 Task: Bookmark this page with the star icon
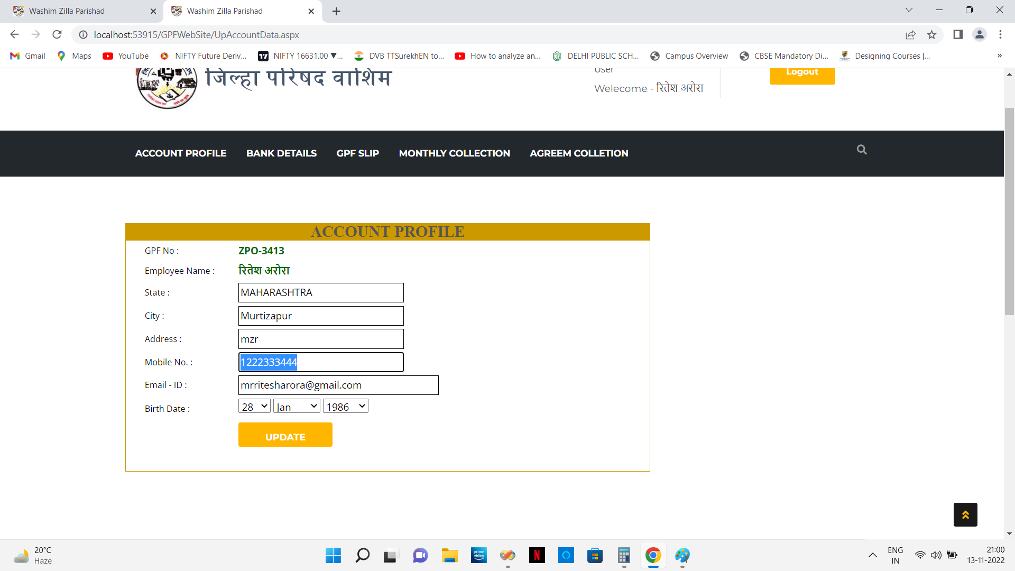[x=931, y=35]
